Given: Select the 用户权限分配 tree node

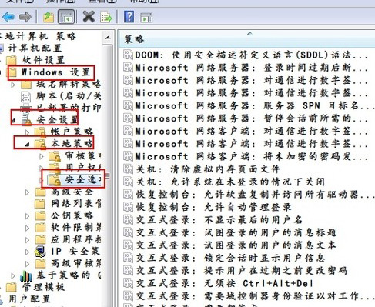Looking at the screenshot, I should tap(83, 168).
